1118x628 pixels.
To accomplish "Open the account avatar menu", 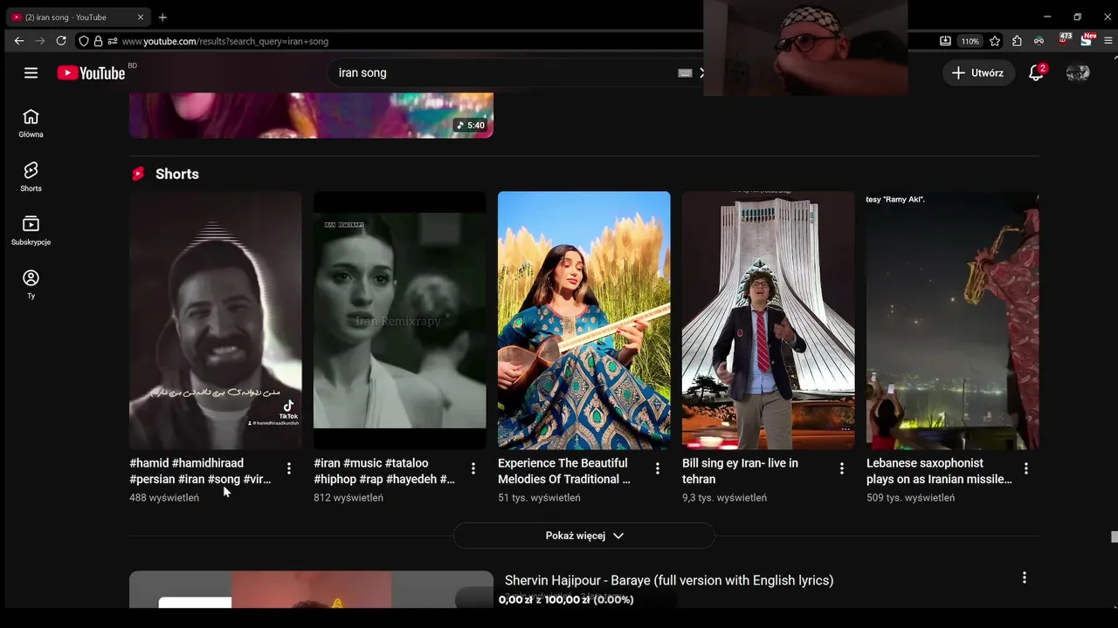I will (x=1078, y=73).
